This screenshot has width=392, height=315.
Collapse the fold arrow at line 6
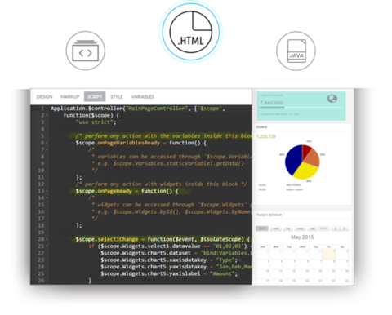coord(47,143)
